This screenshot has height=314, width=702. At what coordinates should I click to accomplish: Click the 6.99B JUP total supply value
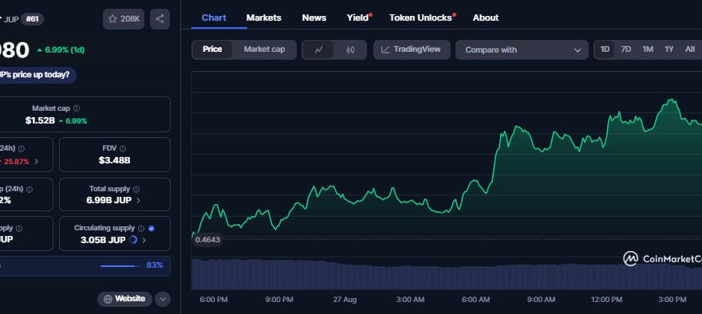pos(108,200)
